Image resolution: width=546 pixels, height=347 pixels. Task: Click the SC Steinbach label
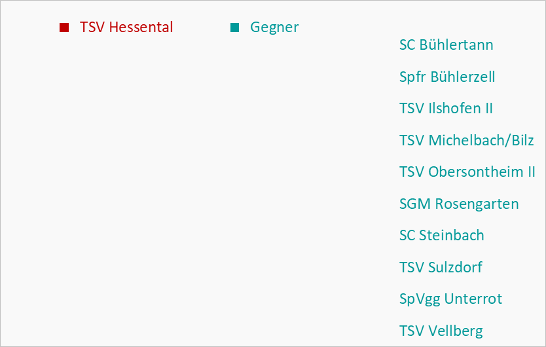coord(441,236)
